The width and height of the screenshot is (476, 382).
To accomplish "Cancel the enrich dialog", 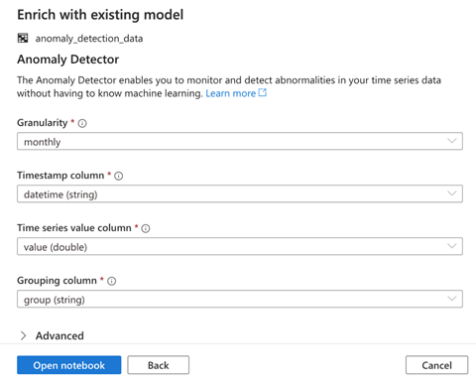I will [436, 365].
